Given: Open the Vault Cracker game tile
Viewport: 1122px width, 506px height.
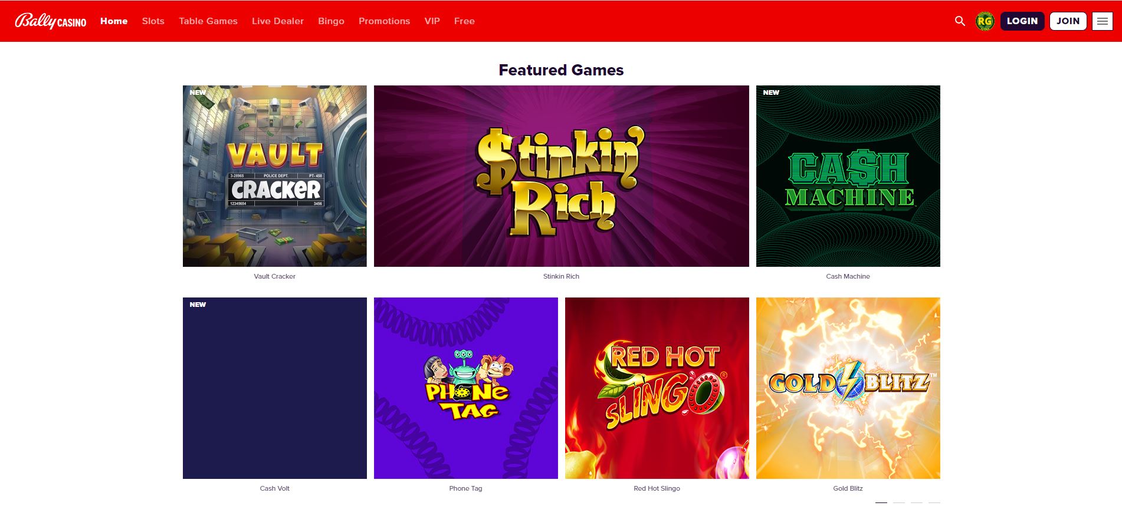Looking at the screenshot, I should [x=275, y=176].
